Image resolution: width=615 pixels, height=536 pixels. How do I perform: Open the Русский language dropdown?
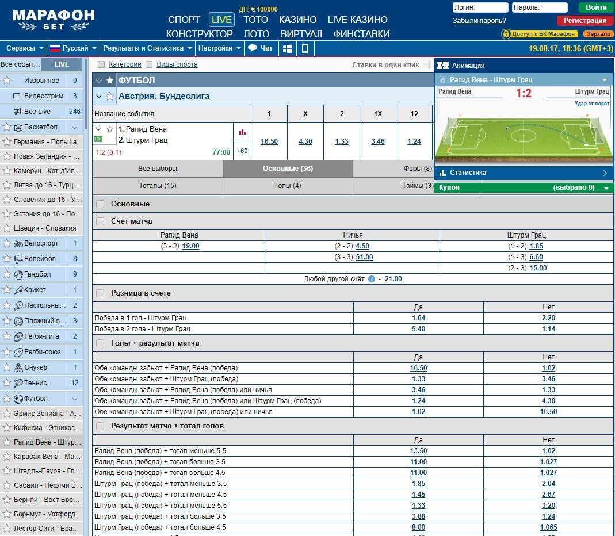pyautogui.click(x=73, y=48)
